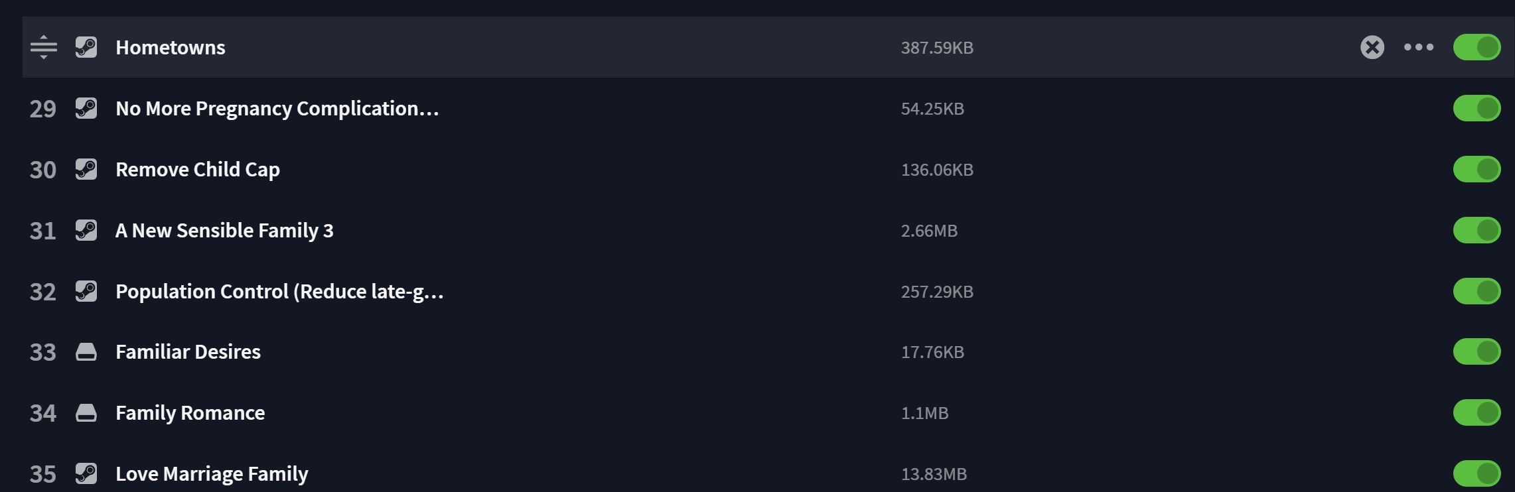Click Steam icon beside No More Pregnancy Complications
The width and height of the screenshot is (1515, 492).
tap(86, 108)
